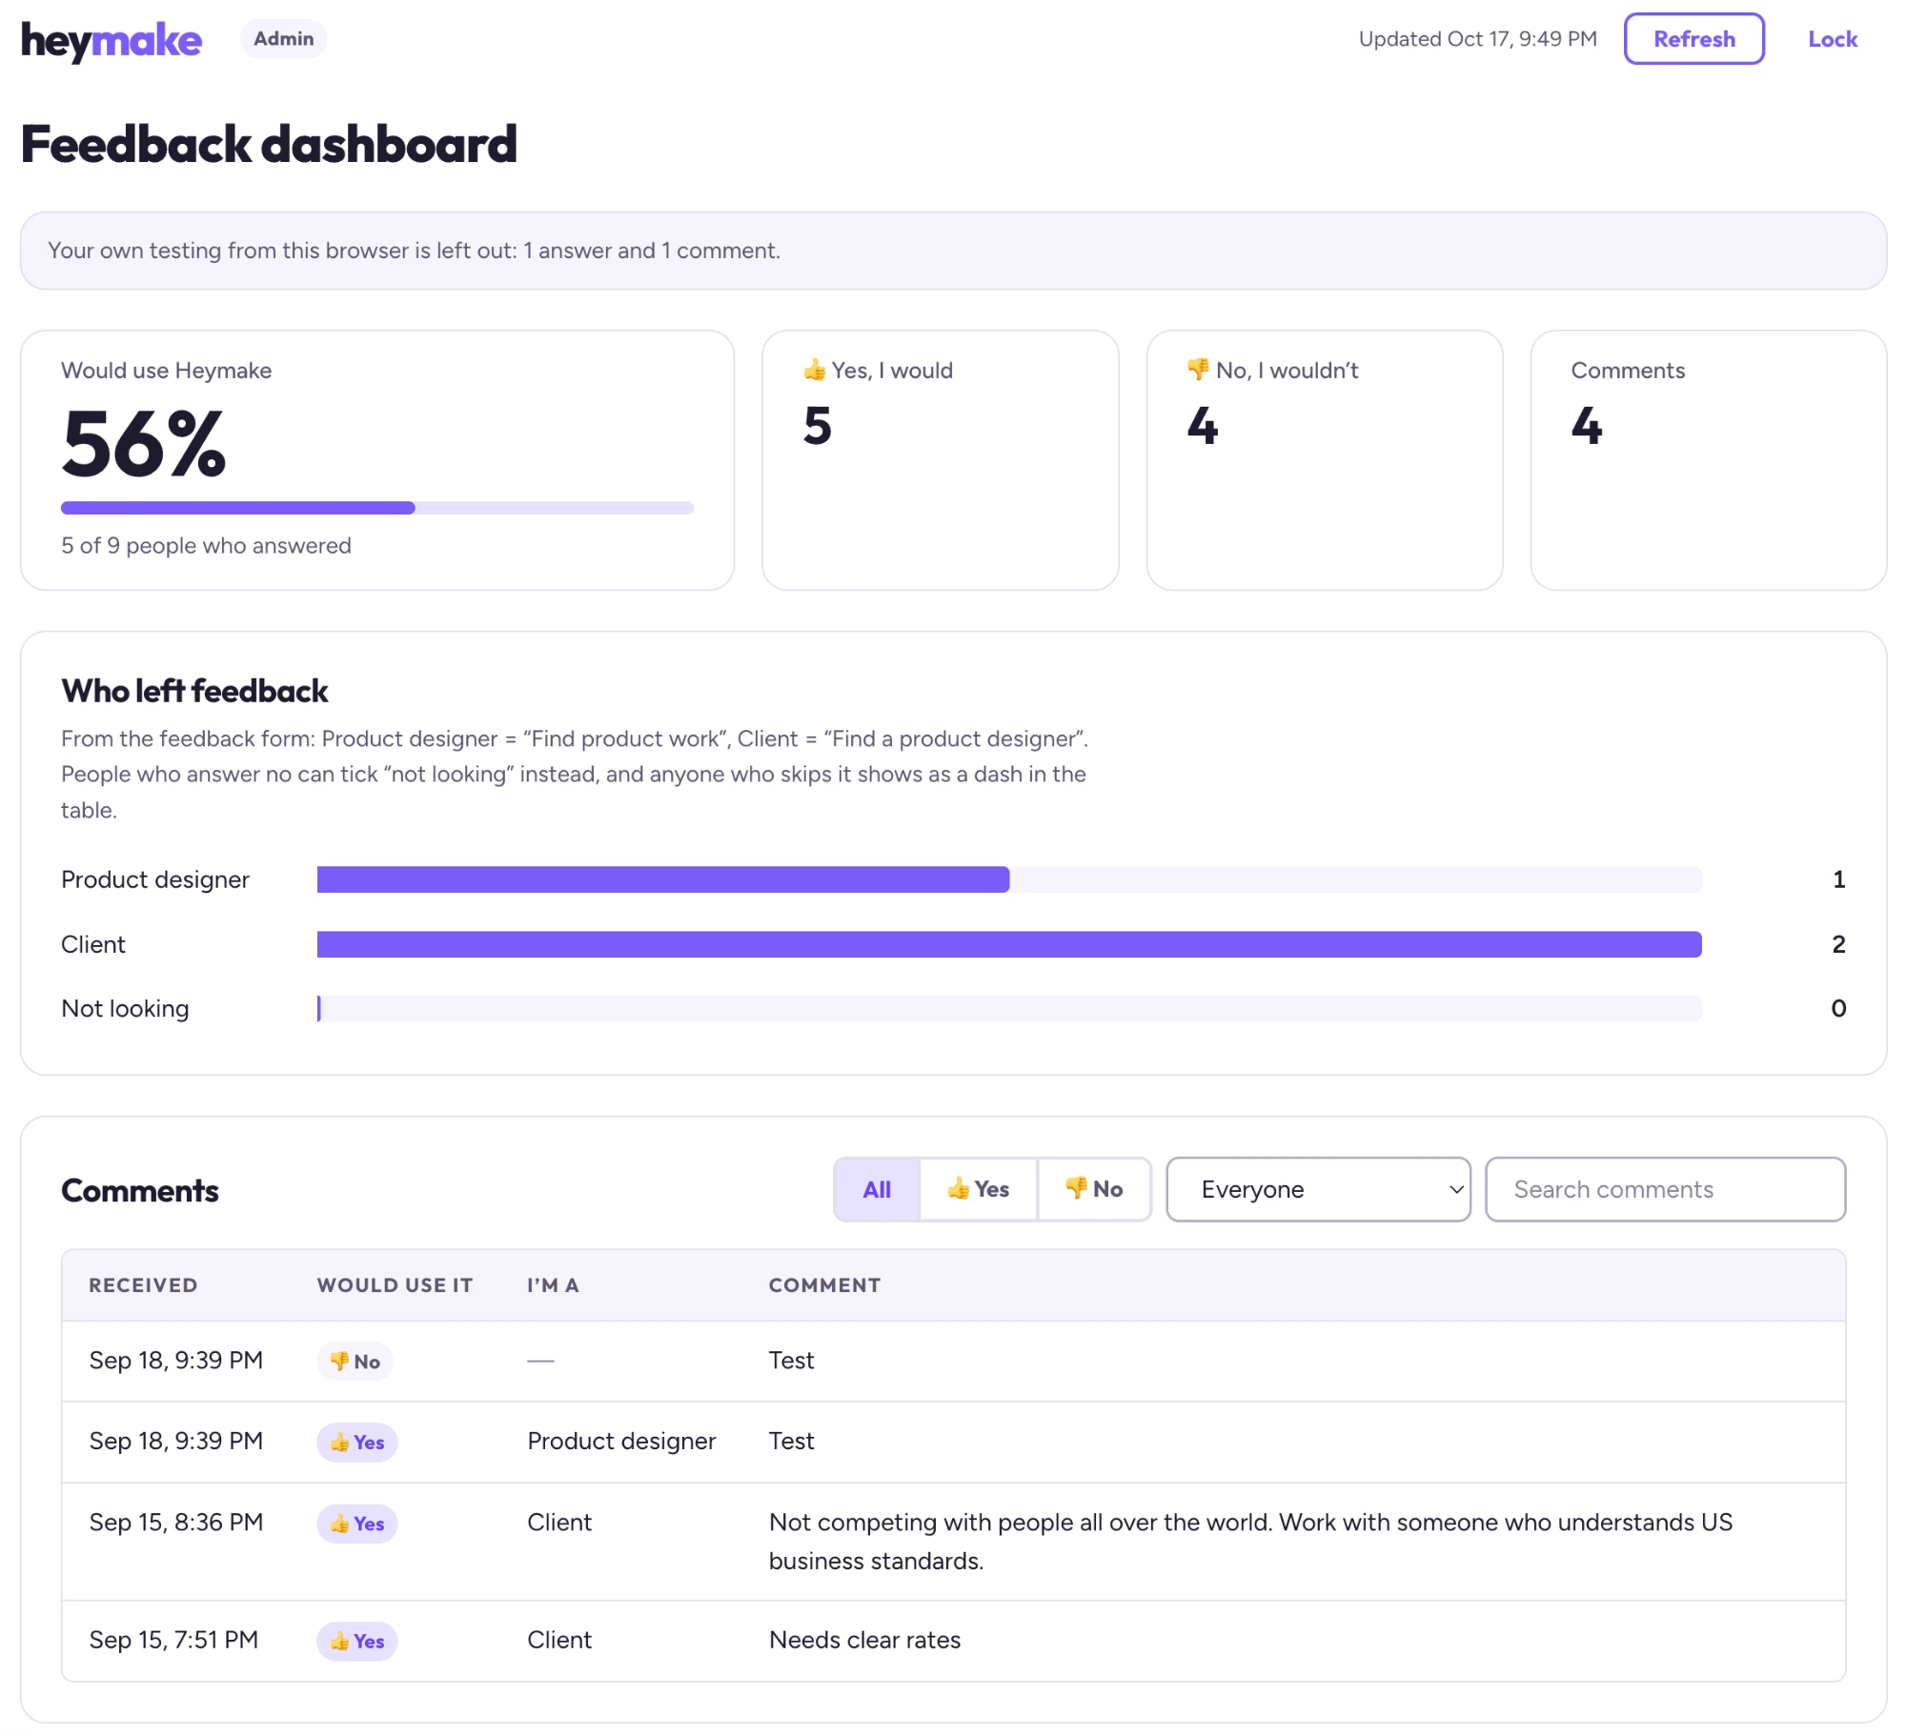This screenshot has width=1906, height=1736.
Task: Click the Admin badge
Action: [283, 39]
